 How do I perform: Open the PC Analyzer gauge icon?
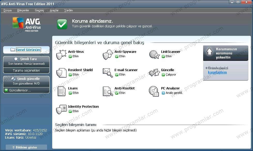click(x=154, y=91)
